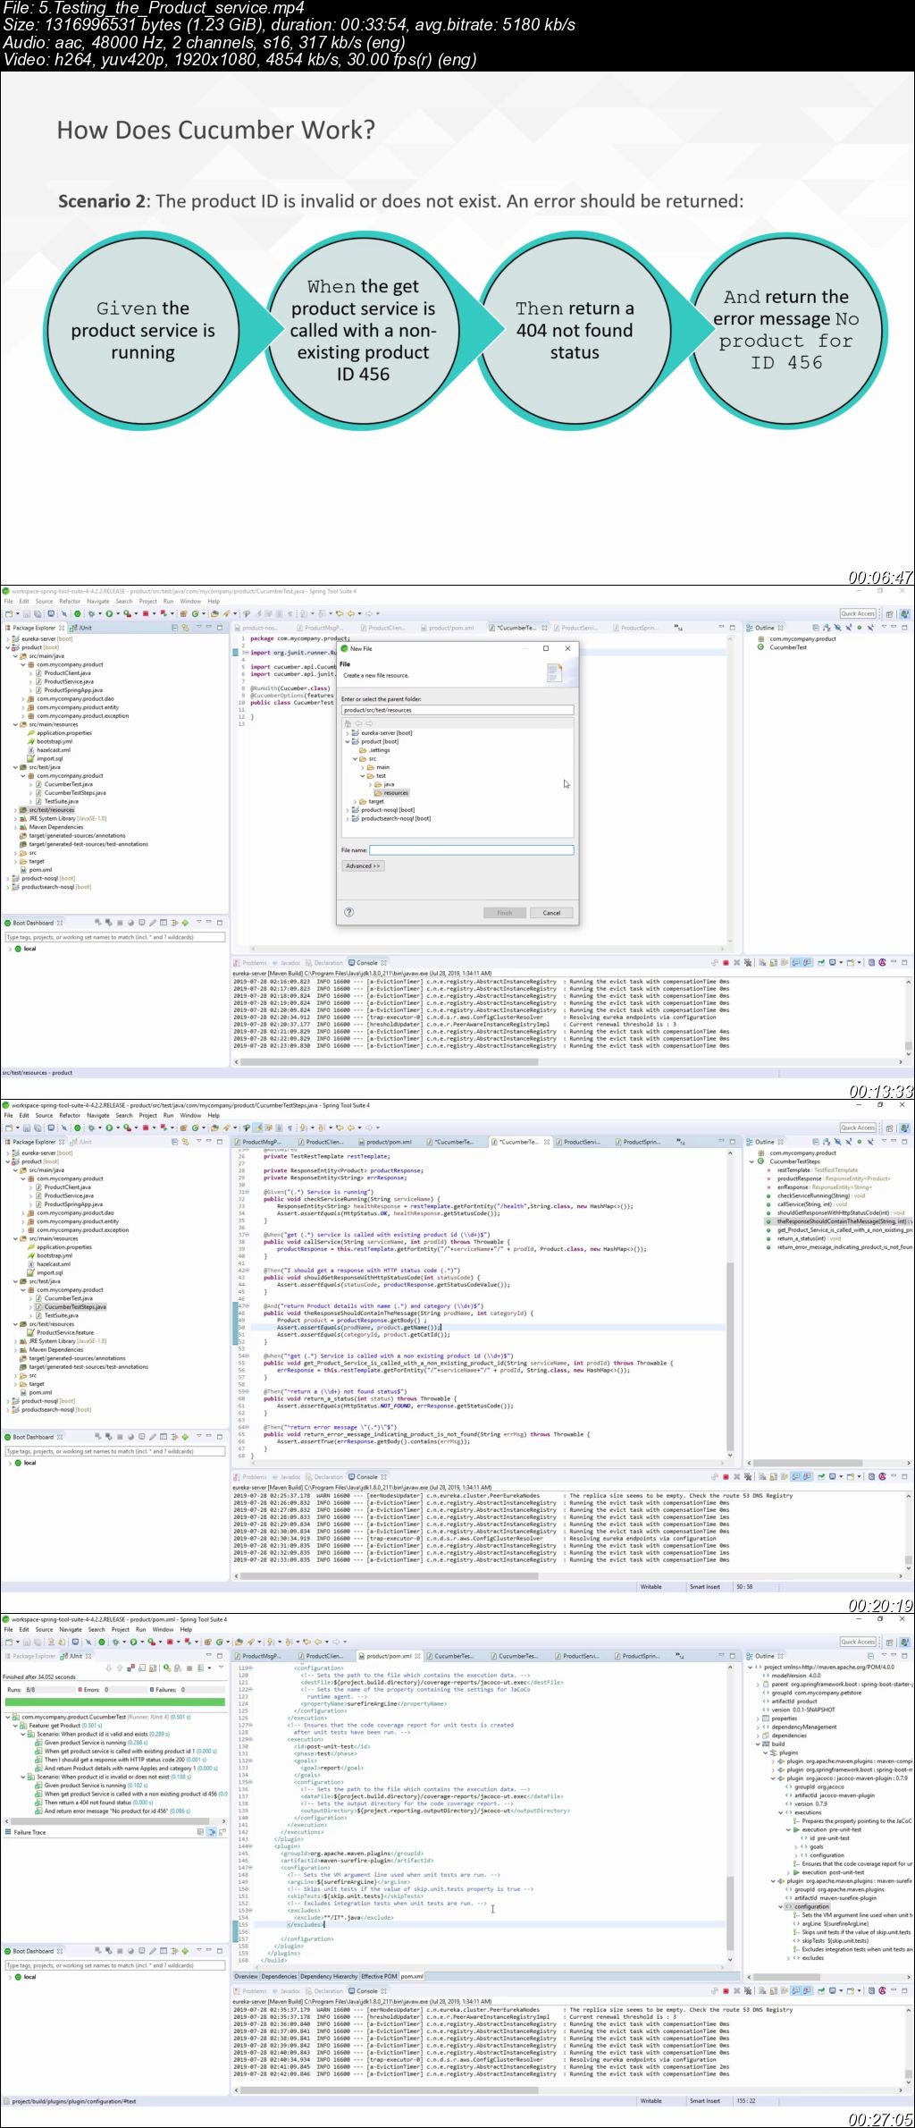Open the Run menu in the 00:27:05 frame

pos(140,1629)
